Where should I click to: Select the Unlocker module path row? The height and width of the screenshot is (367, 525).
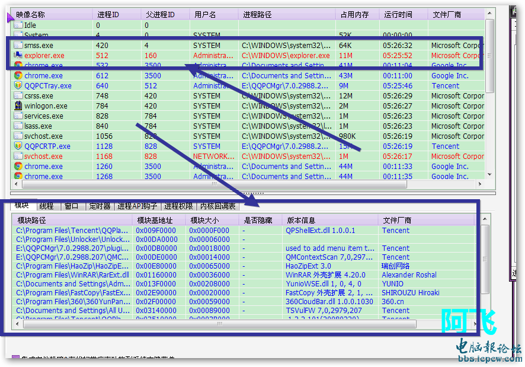tap(73, 240)
